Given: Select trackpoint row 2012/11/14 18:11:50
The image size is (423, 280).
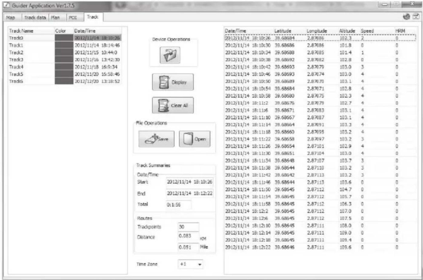Looking at the screenshot, I should tap(320, 189).
